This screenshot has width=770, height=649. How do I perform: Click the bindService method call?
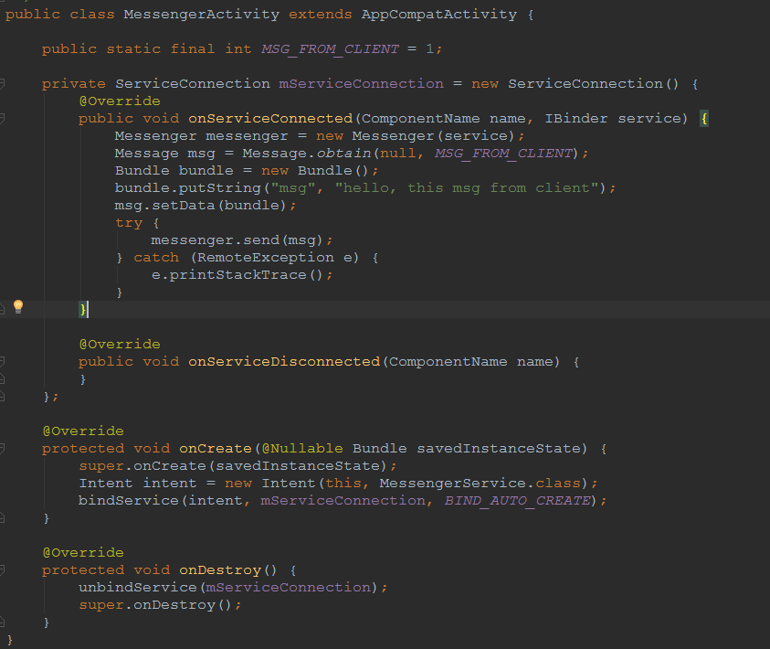click(129, 501)
